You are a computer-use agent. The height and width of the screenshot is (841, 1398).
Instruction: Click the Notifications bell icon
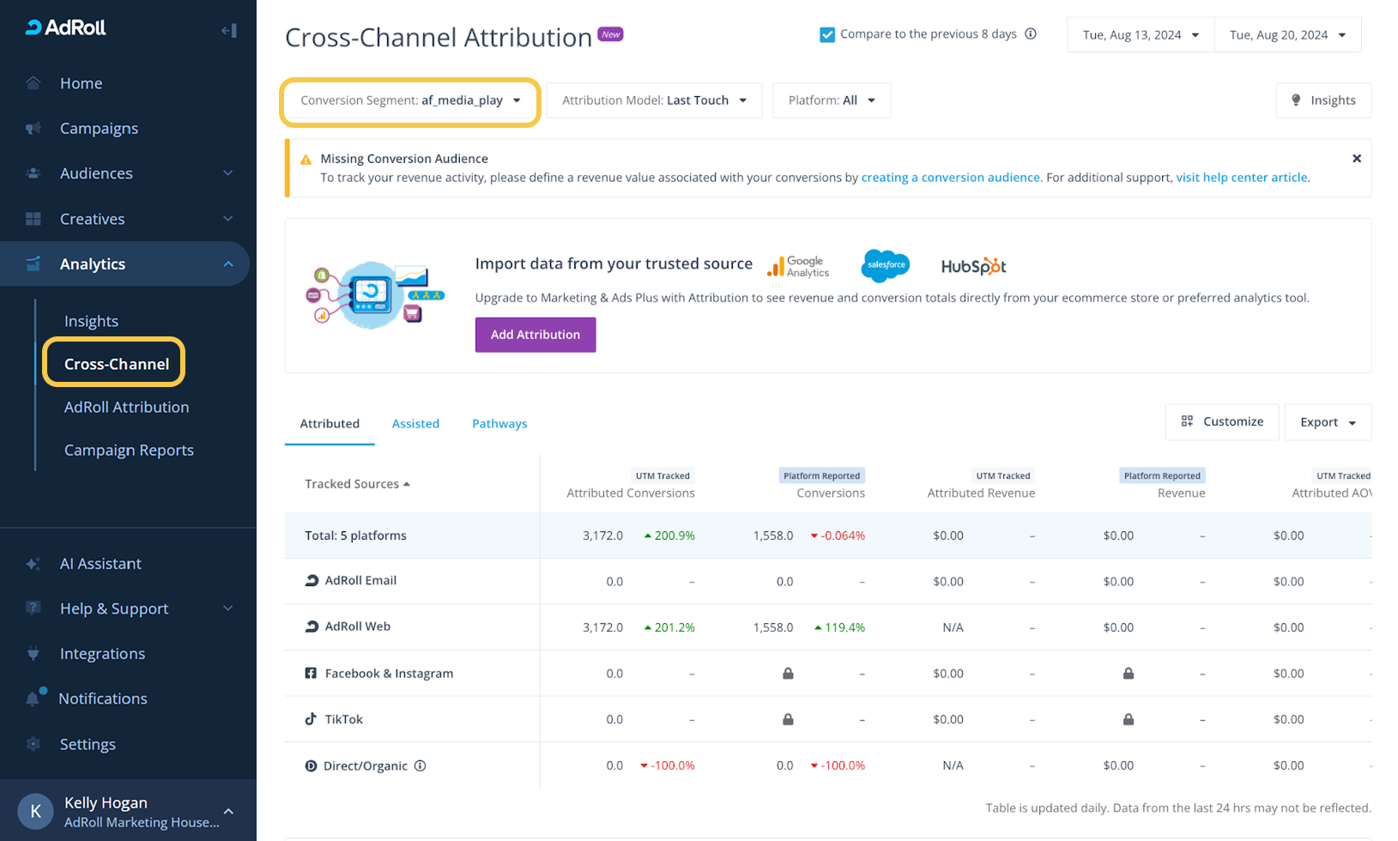33,699
